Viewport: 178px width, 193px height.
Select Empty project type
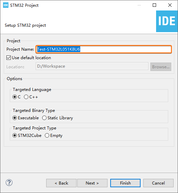(47, 136)
